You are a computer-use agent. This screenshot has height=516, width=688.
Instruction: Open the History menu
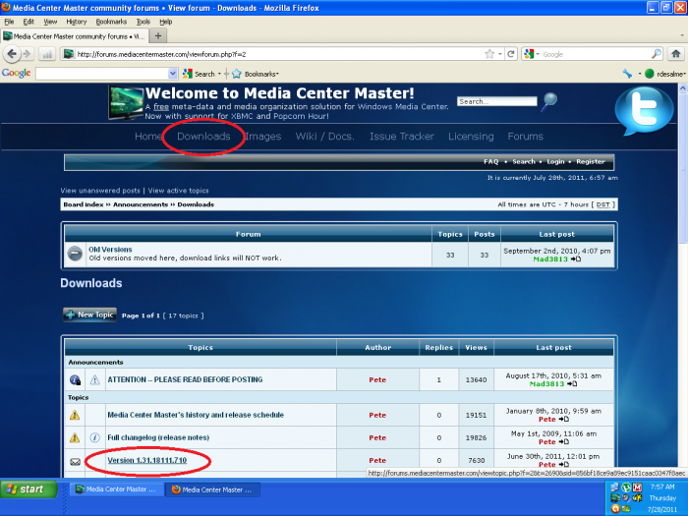point(77,22)
